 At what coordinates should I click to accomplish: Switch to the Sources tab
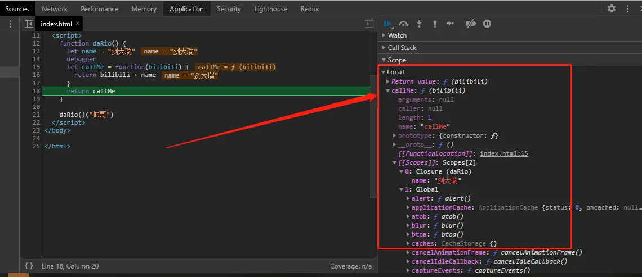tap(17, 8)
